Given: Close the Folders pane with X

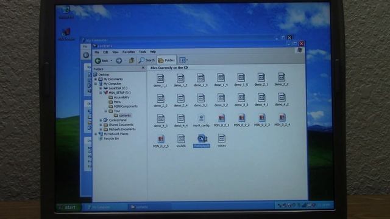Looking at the screenshot, I should (143, 68).
